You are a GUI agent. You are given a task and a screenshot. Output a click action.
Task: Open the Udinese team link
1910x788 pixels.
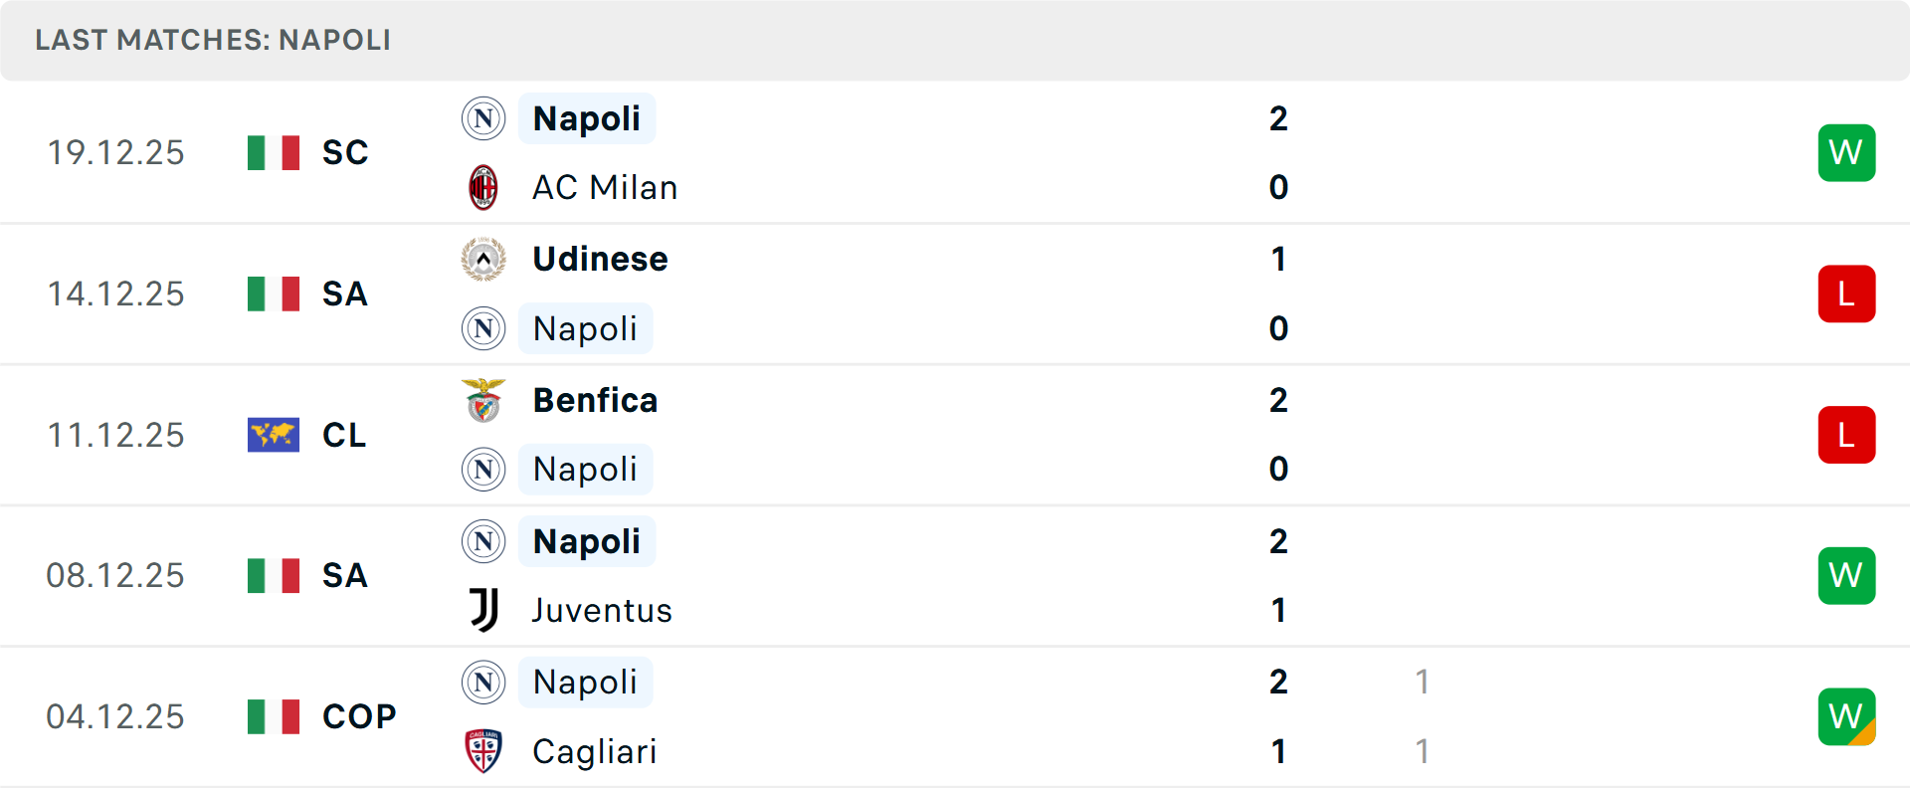(600, 259)
